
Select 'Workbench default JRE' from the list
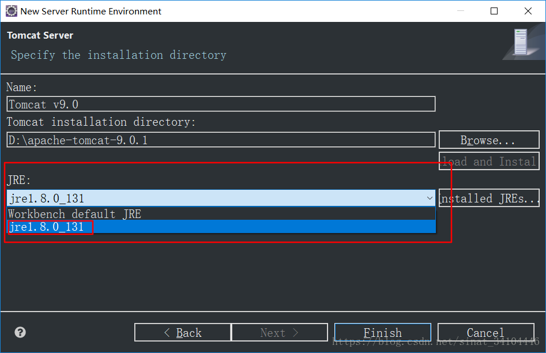click(221, 213)
